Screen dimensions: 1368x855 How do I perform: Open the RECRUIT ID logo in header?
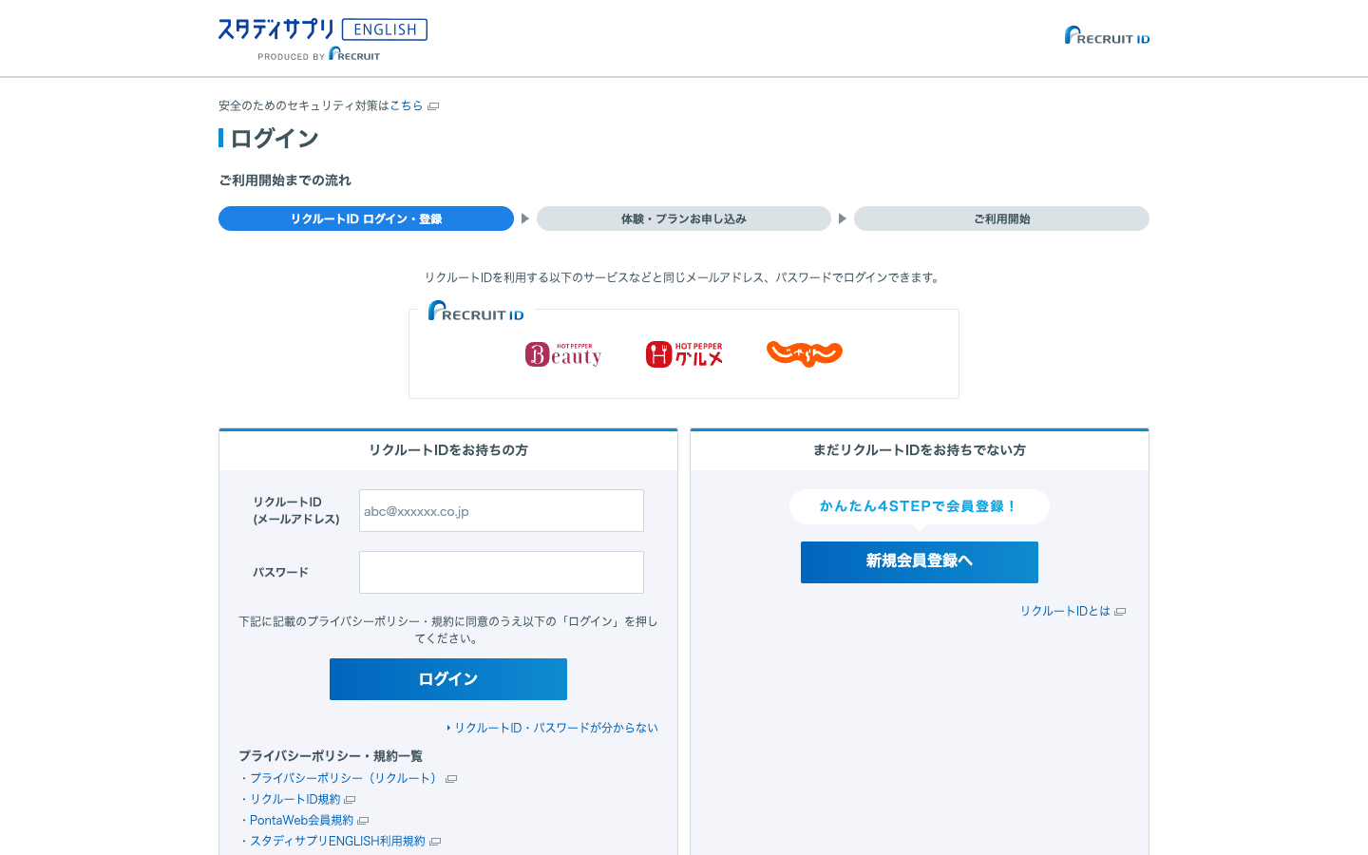(1107, 35)
